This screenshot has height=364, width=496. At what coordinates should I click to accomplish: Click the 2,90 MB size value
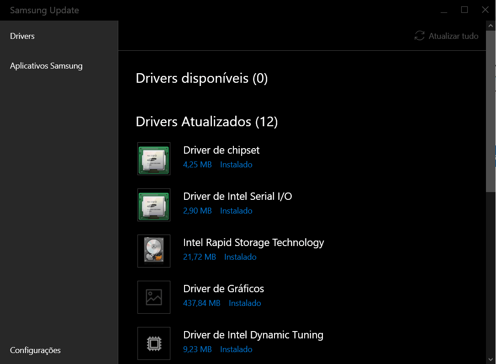[197, 211]
